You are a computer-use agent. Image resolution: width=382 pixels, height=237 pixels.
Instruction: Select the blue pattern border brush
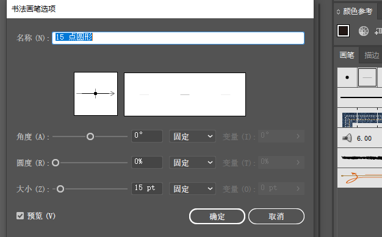pyautogui.click(x=359, y=118)
